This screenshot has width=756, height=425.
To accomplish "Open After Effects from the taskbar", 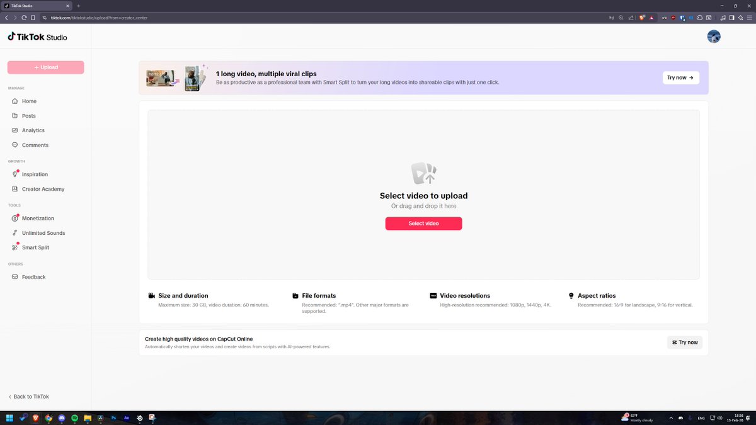I will (127, 418).
